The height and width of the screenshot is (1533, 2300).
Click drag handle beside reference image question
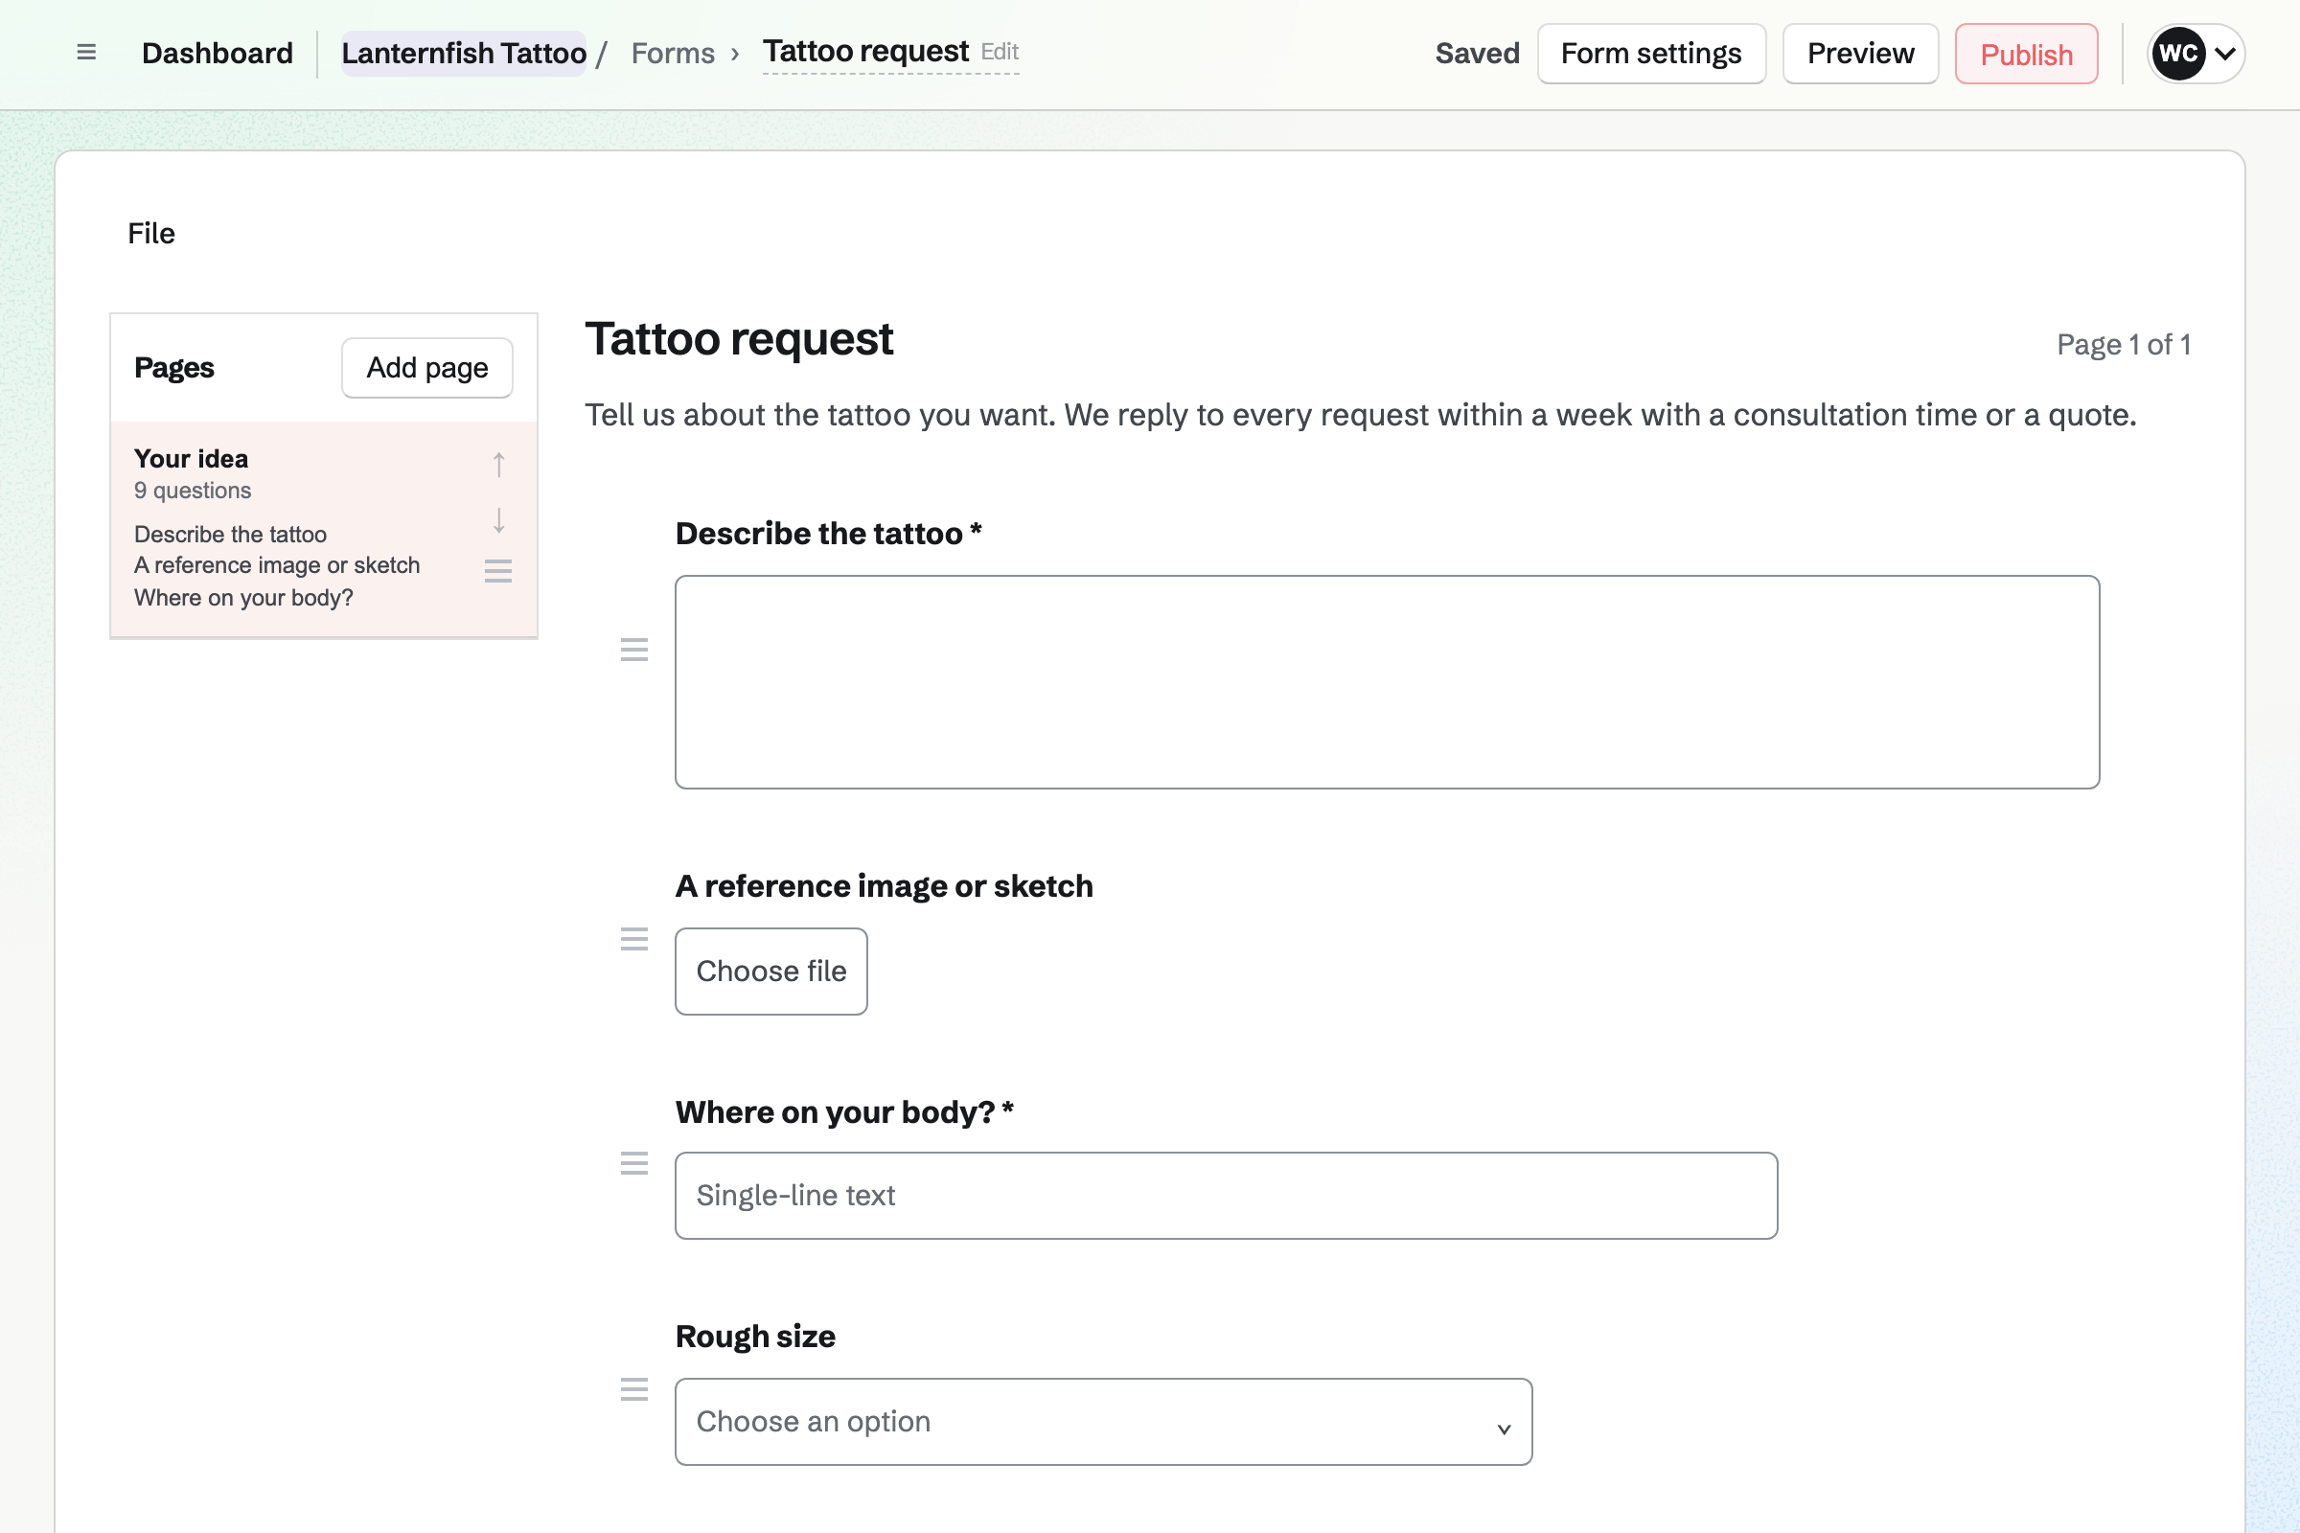coord(634,940)
